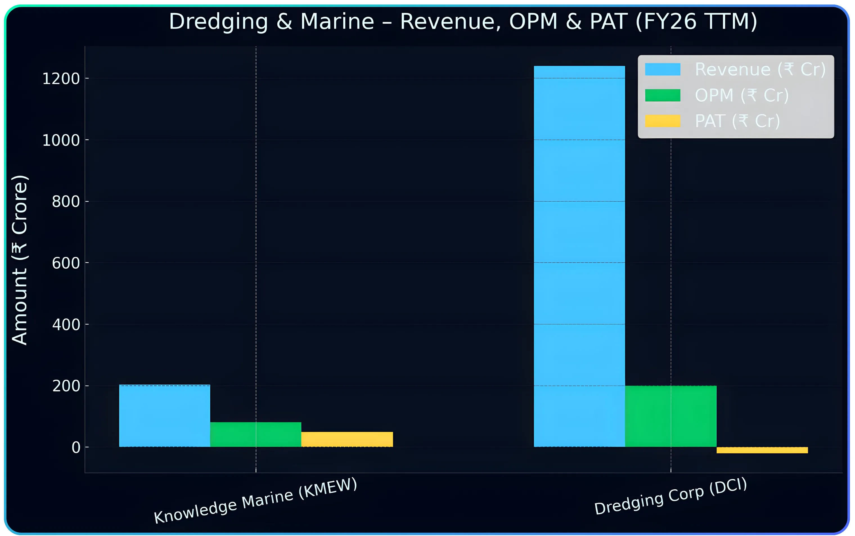This screenshot has width=855, height=536.
Task: Click the DCI negative yellow PAT bar
Action: pos(762,450)
